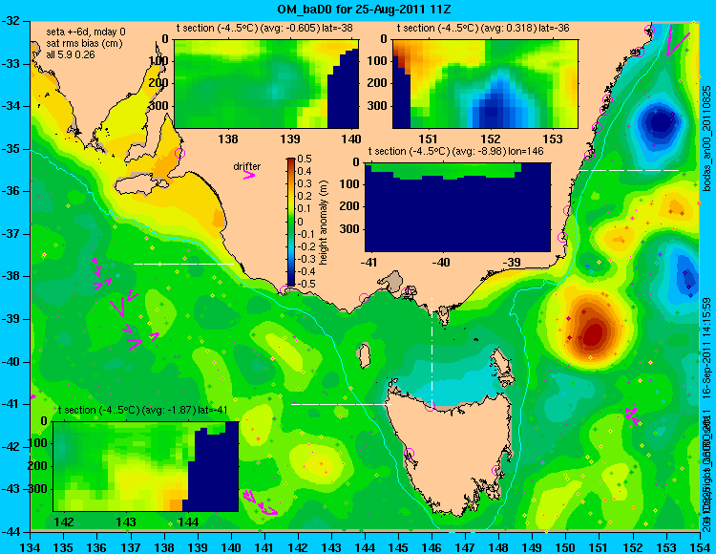Viewport: 716px width, 554px height.
Task: Select the 0 tick on the height anomaly colorbar
Action: (300, 222)
